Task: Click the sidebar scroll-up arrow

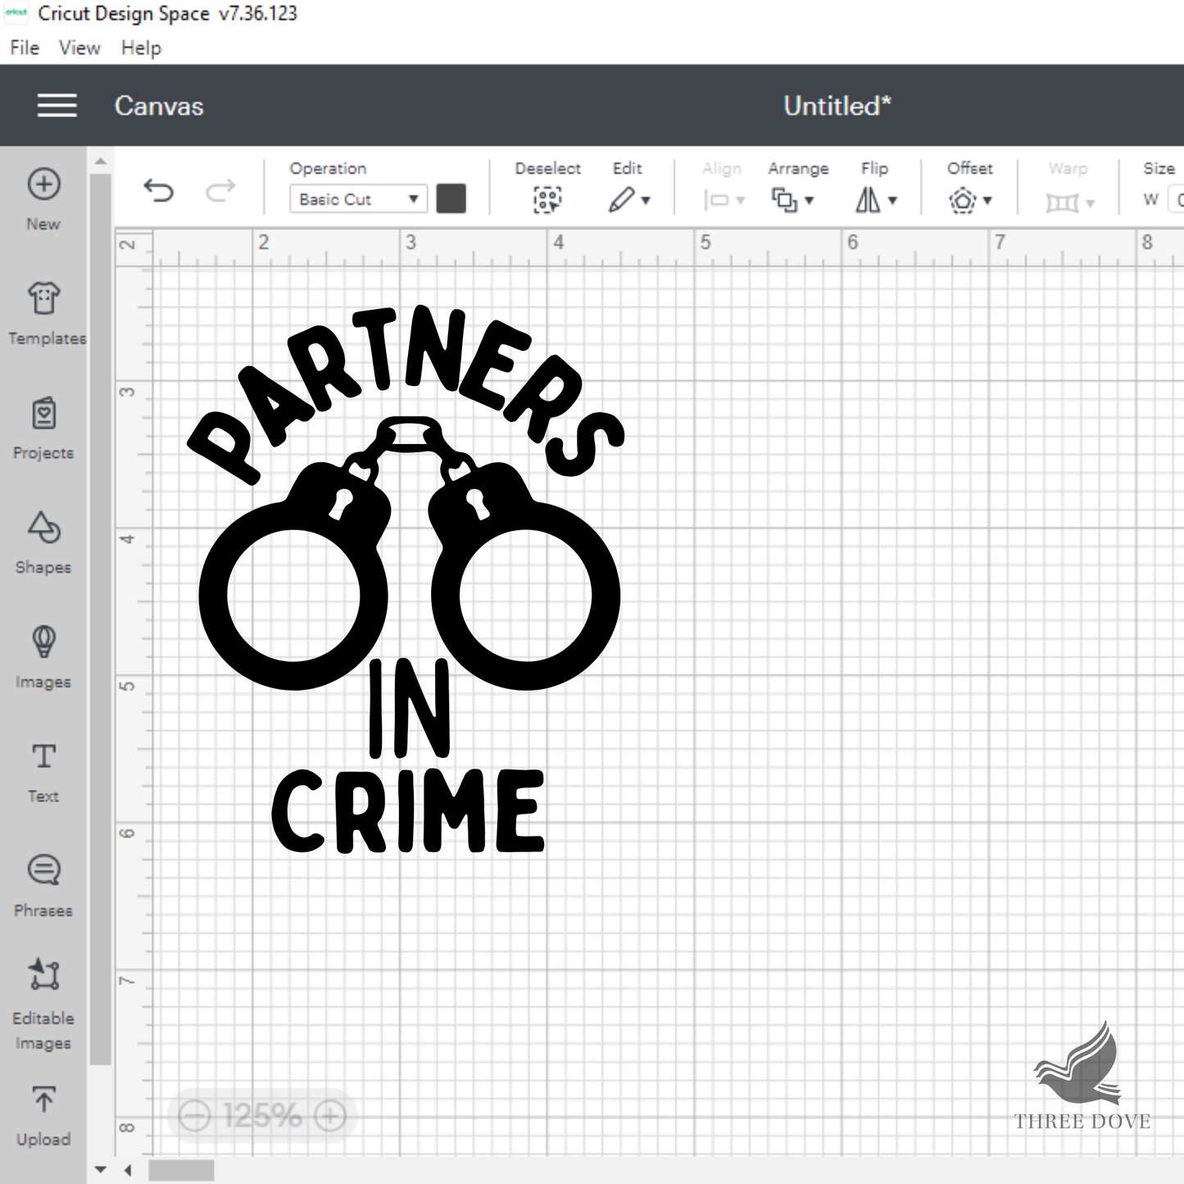Action: 100,161
